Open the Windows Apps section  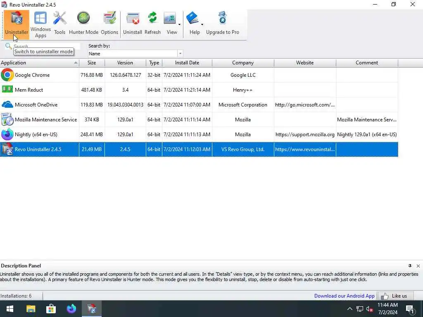40,24
